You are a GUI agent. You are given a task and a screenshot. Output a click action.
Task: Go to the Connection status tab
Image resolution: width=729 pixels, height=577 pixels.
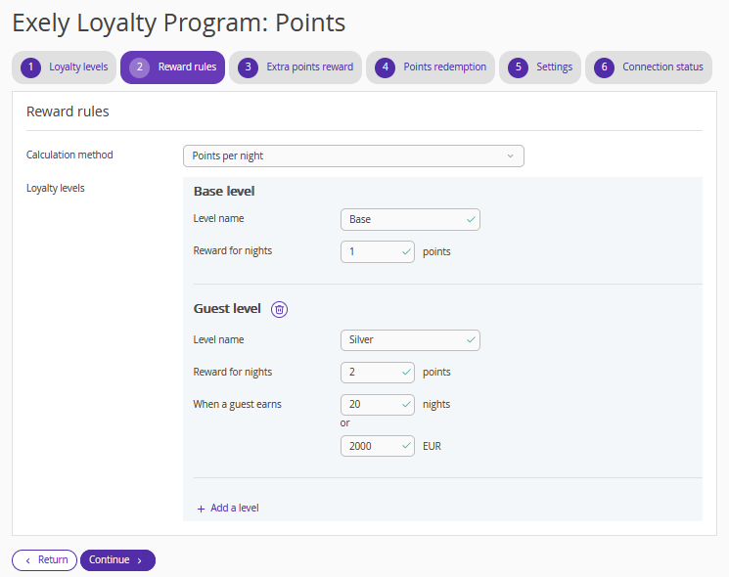(x=649, y=67)
